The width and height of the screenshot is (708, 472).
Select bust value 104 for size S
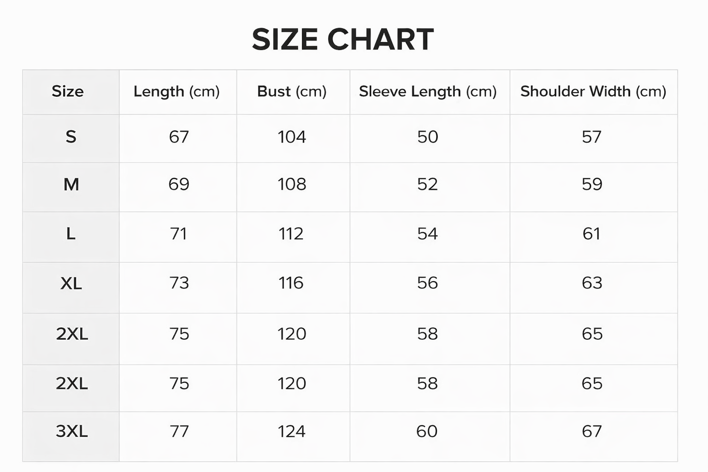(292, 137)
